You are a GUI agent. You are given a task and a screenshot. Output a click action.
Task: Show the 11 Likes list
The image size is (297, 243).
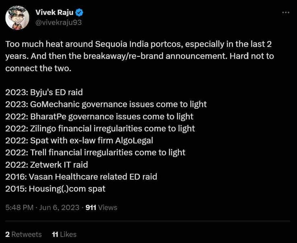pyautogui.click(x=64, y=234)
